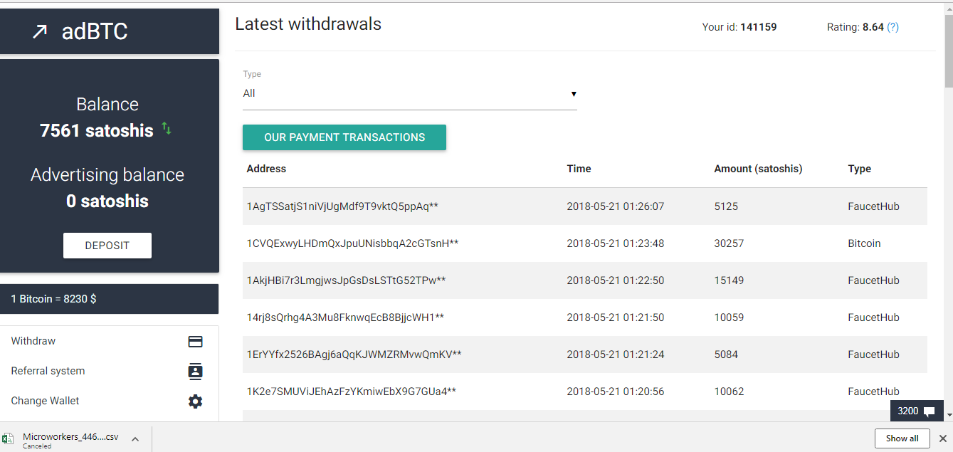Click the Show all downloads button
Viewport: 953px width, 452px height.
[x=902, y=438]
